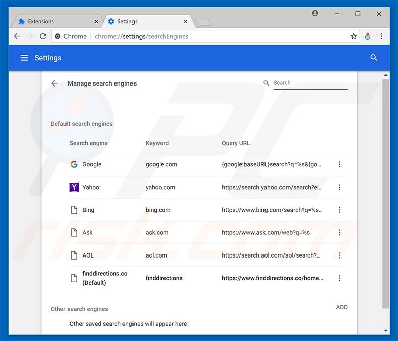398x341 pixels.
Task: Click the page icon beside AOL
Action: coord(74,255)
